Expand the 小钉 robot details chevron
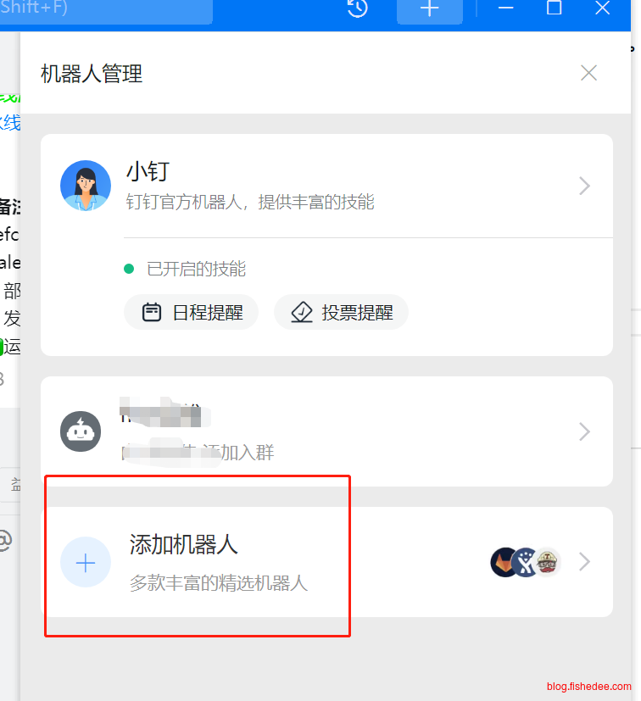Viewport: 641px width, 701px height. coord(584,186)
